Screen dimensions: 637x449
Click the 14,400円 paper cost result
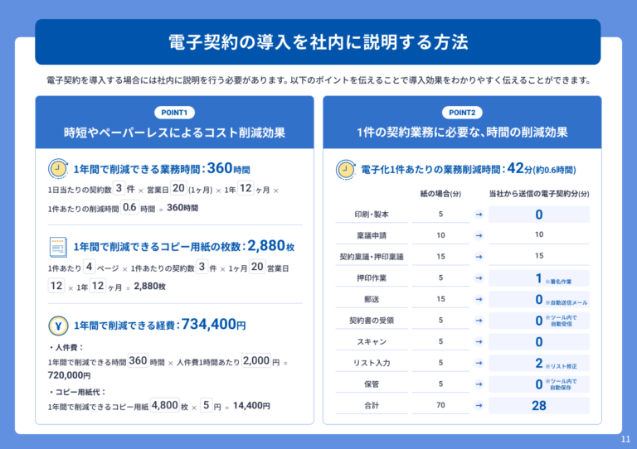251,406
